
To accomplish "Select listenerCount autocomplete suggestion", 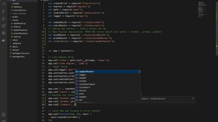I will [108, 84].
